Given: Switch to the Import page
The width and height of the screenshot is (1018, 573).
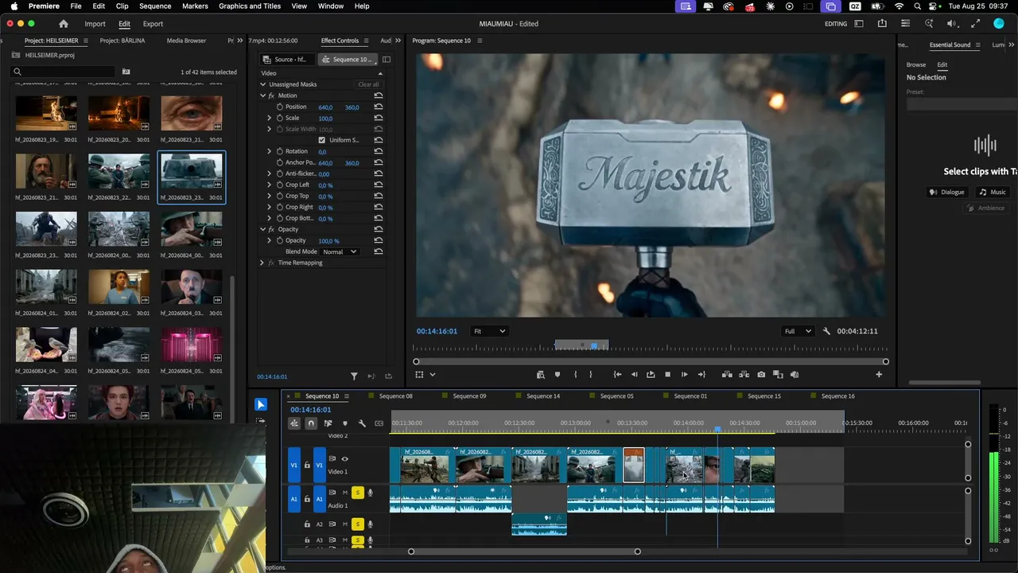Looking at the screenshot, I should pos(95,24).
